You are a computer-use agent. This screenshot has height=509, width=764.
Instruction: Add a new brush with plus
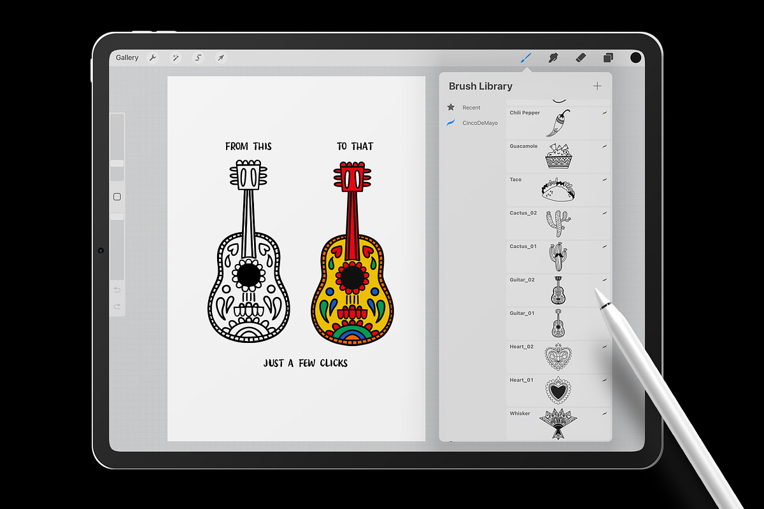click(x=597, y=86)
